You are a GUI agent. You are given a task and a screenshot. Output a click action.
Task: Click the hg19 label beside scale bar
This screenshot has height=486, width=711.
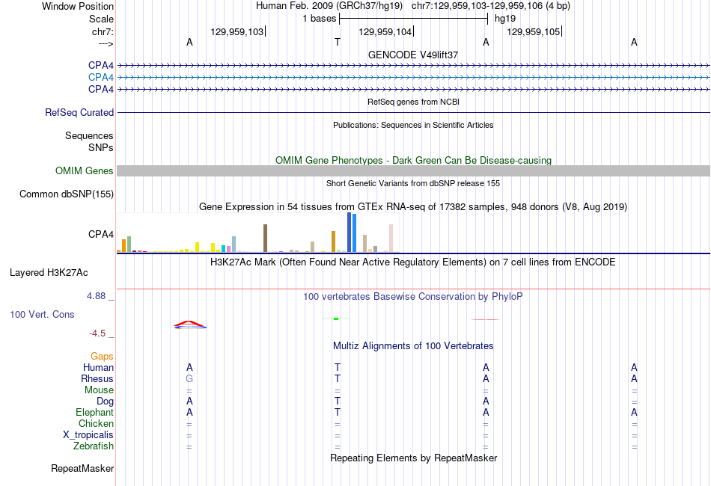[x=505, y=19]
